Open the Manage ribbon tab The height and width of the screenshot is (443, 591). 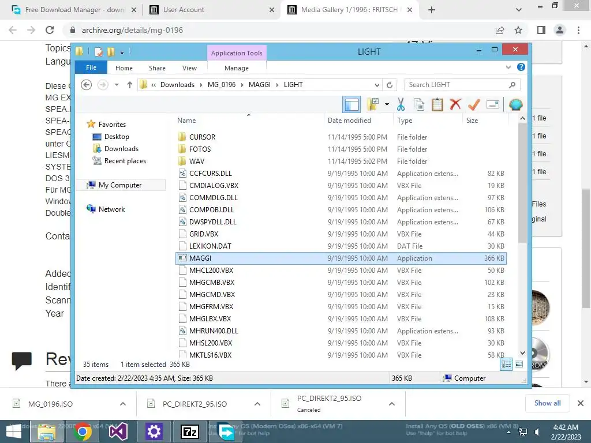[236, 68]
